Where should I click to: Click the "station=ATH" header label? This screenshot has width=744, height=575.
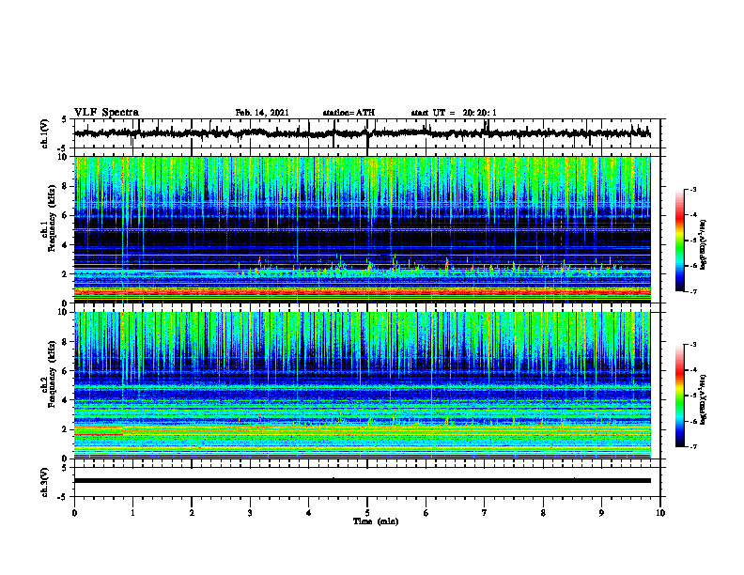pos(349,113)
